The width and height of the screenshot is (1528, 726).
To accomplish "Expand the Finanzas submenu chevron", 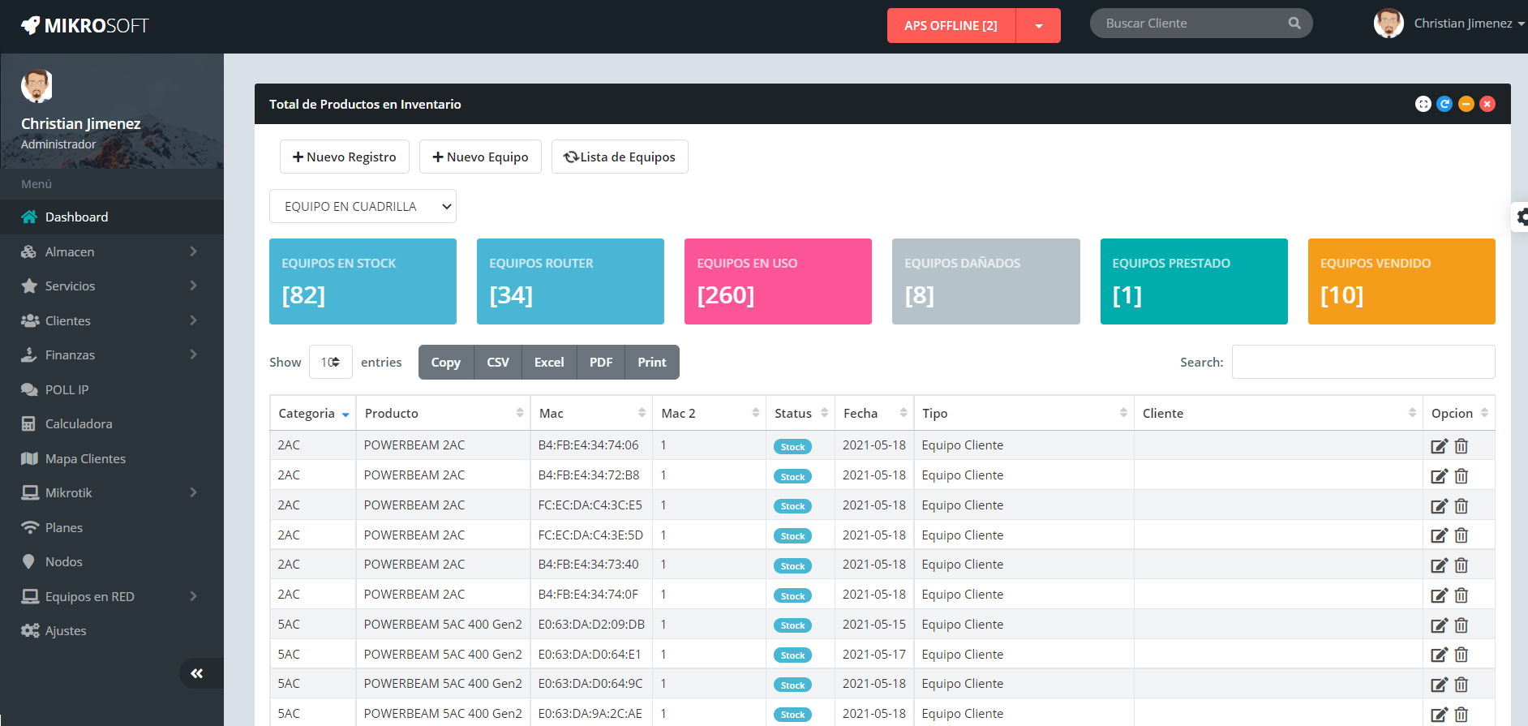I will click(193, 354).
